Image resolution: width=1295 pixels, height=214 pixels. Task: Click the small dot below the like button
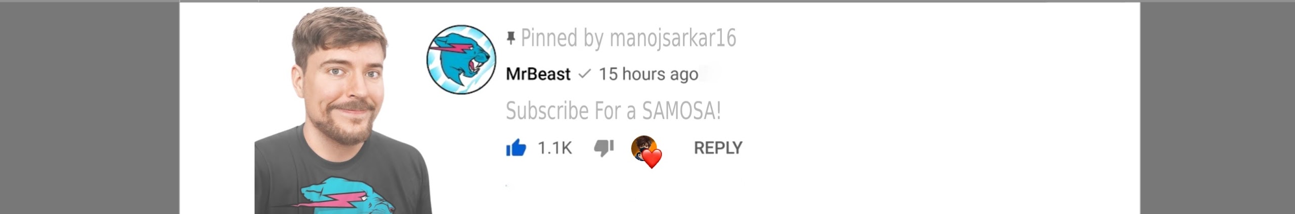click(507, 186)
